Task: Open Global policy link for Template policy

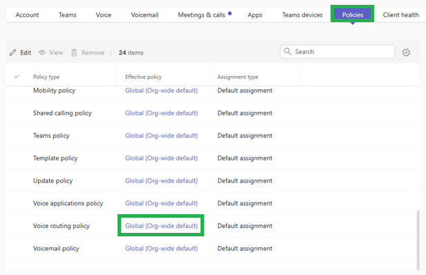Action: click(x=161, y=158)
